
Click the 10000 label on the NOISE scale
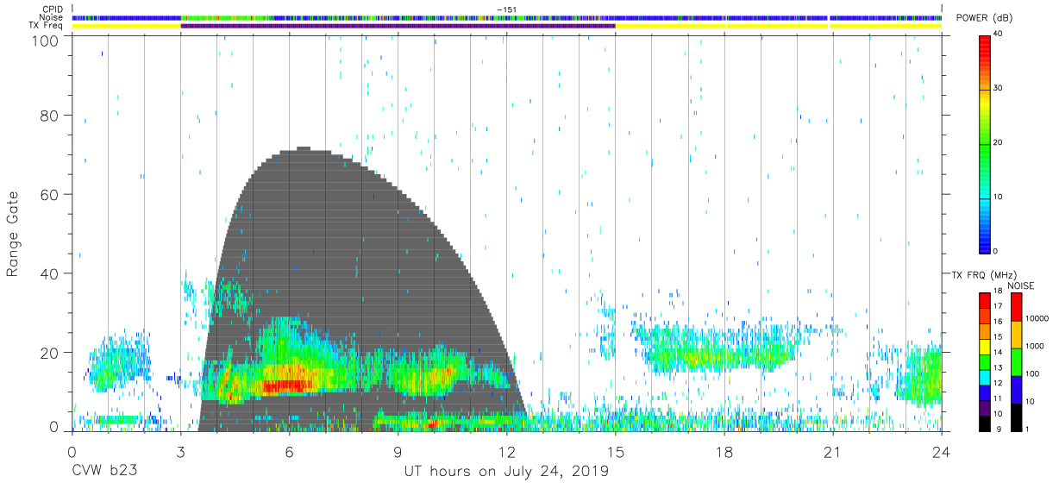1037,317
